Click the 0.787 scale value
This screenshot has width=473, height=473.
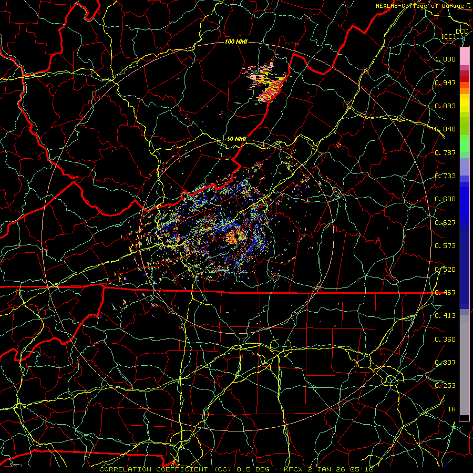pyautogui.click(x=445, y=152)
